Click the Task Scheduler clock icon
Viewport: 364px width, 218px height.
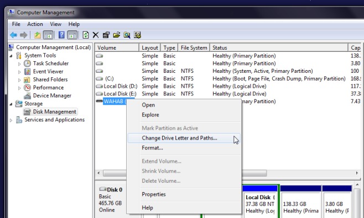pyautogui.click(x=27, y=63)
